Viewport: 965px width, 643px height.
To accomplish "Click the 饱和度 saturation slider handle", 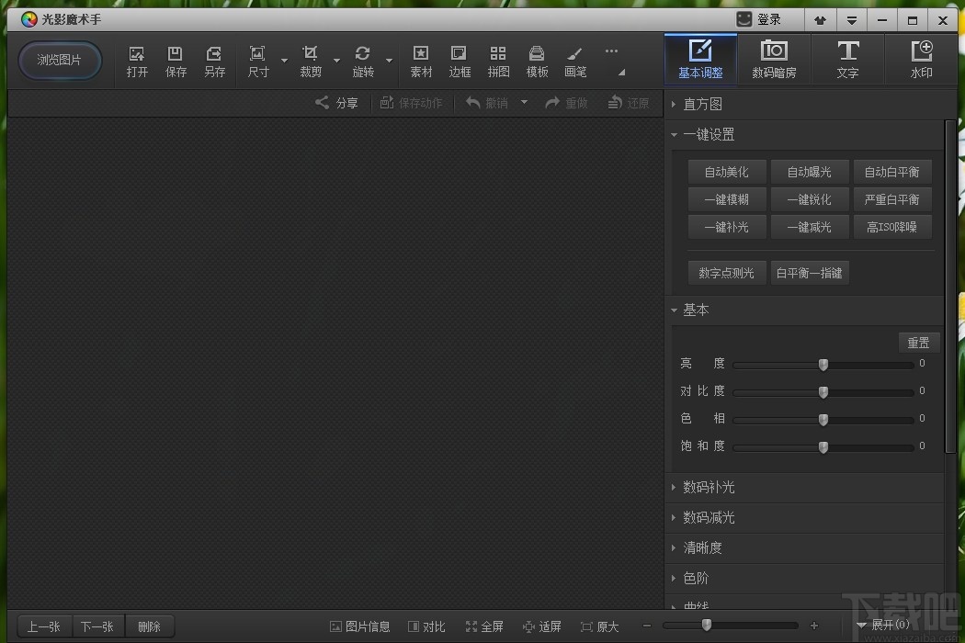I will pyautogui.click(x=823, y=447).
